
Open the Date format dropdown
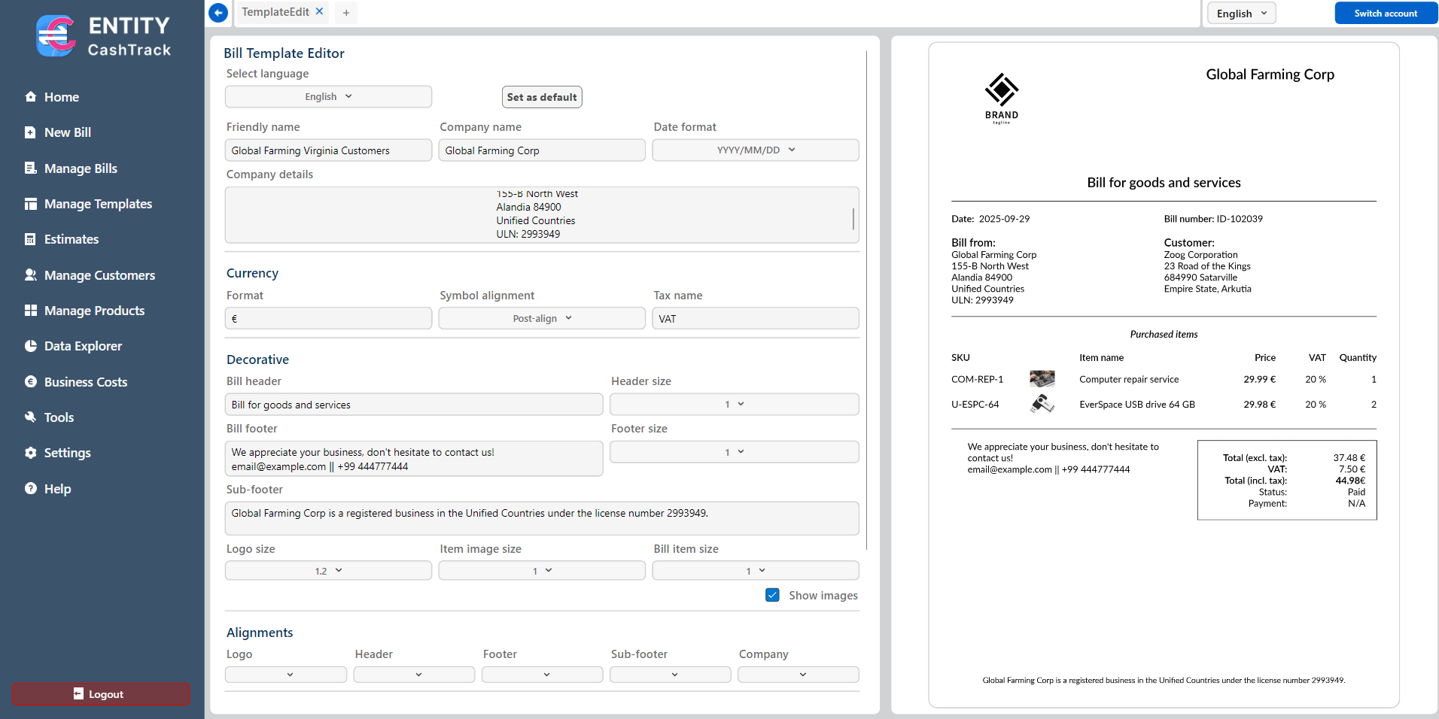[755, 150]
